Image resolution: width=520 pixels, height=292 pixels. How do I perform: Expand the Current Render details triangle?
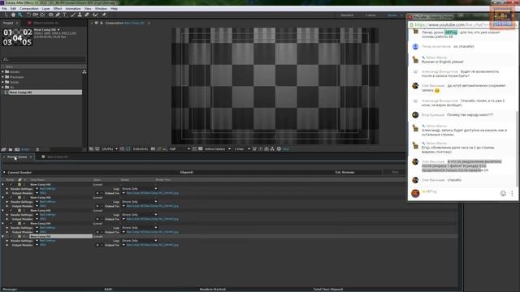pos(4,172)
